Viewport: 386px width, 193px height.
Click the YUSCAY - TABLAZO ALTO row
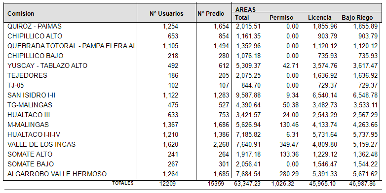[193, 65]
